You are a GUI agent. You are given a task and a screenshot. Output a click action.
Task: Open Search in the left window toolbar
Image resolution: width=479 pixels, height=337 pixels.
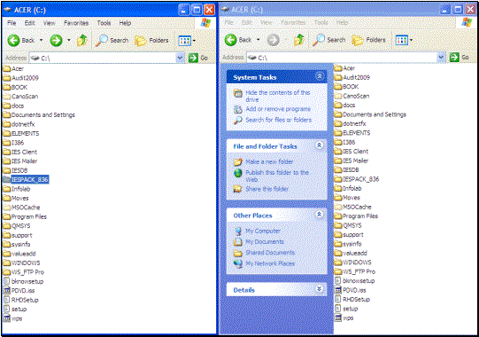(x=112, y=40)
